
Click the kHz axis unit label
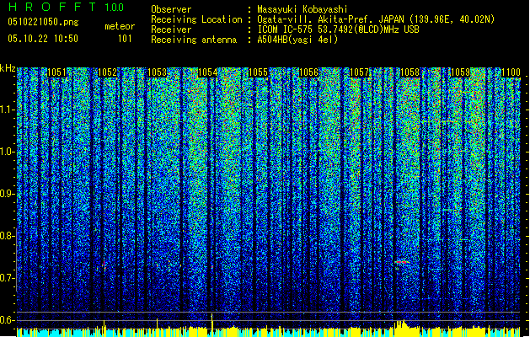[8, 68]
